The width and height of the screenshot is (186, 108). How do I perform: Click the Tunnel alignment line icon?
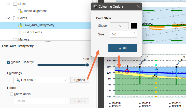pyautogui.click(x=21, y=11)
